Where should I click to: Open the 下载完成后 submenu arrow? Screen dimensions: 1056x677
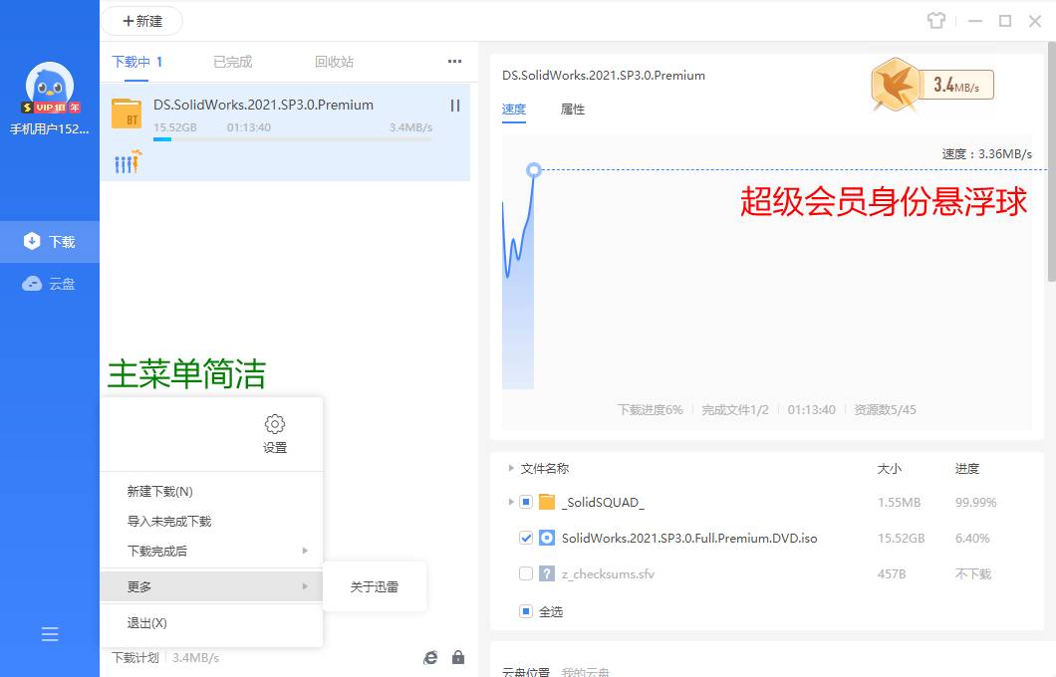click(x=306, y=550)
